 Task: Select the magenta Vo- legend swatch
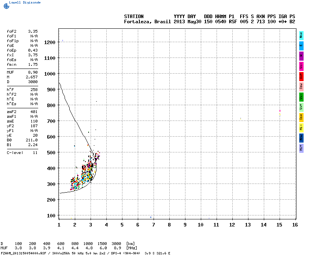click(x=301, y=66)
